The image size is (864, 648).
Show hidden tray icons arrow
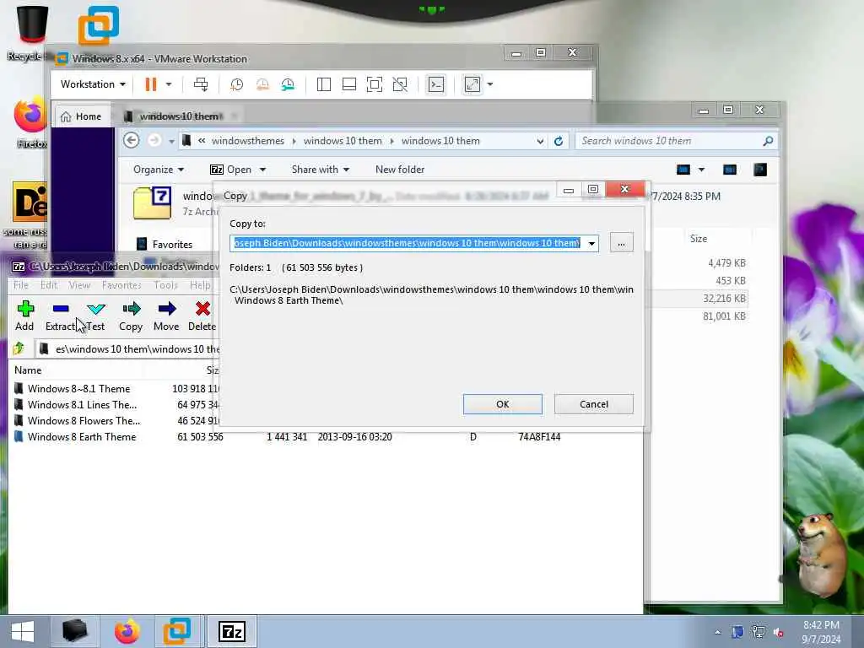(717, 633)
